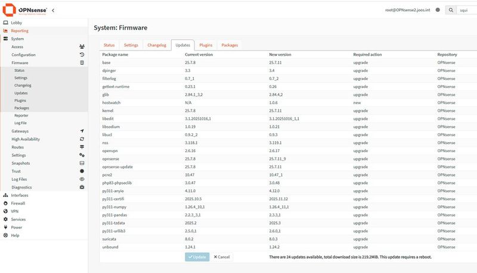Collapse the sidebar with the chevron arrow

pos(53,10)
